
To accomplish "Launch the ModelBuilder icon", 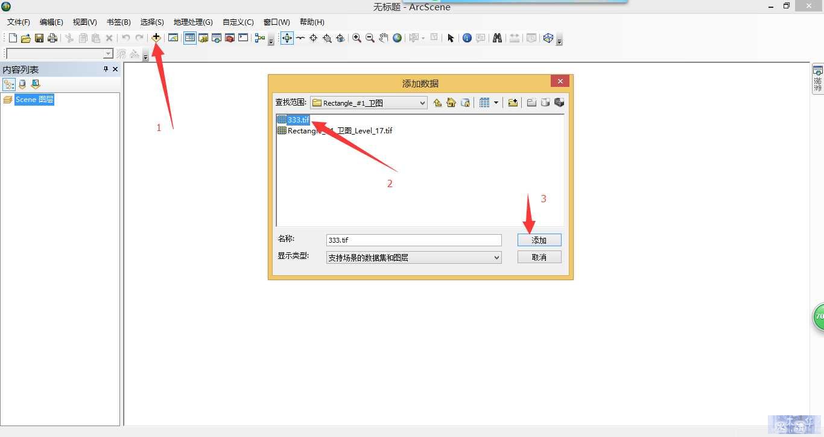I will (x=260, y=38).
